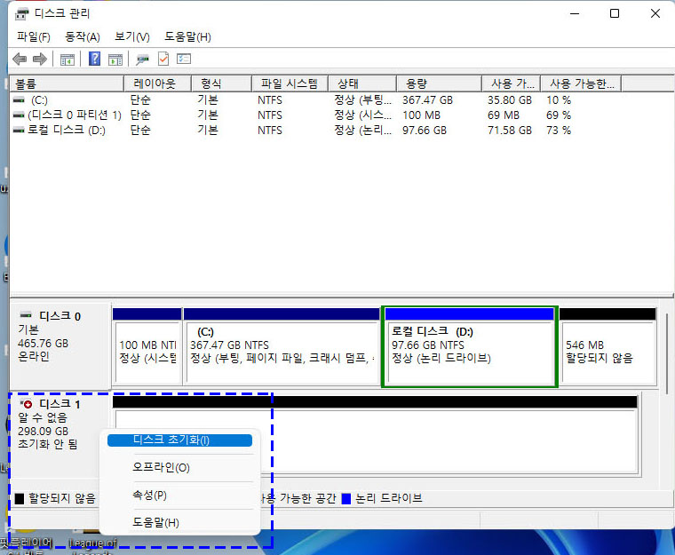Click the Forward arrow toolbar icon
Image resolution: width=675 pixels, height=555 pixels.
[x=40, y=59]
